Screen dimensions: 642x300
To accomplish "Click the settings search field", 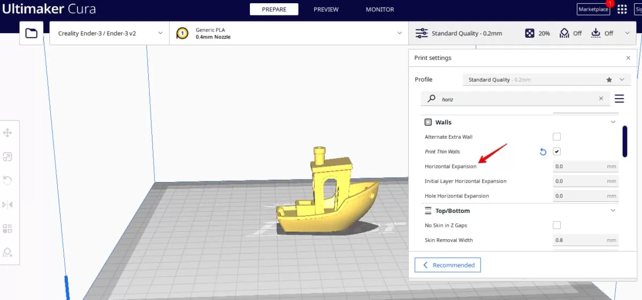I will click(x=515, y=98).
